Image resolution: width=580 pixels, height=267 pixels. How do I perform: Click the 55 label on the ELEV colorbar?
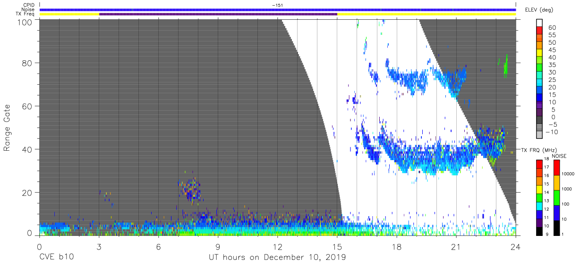(553, 35)
